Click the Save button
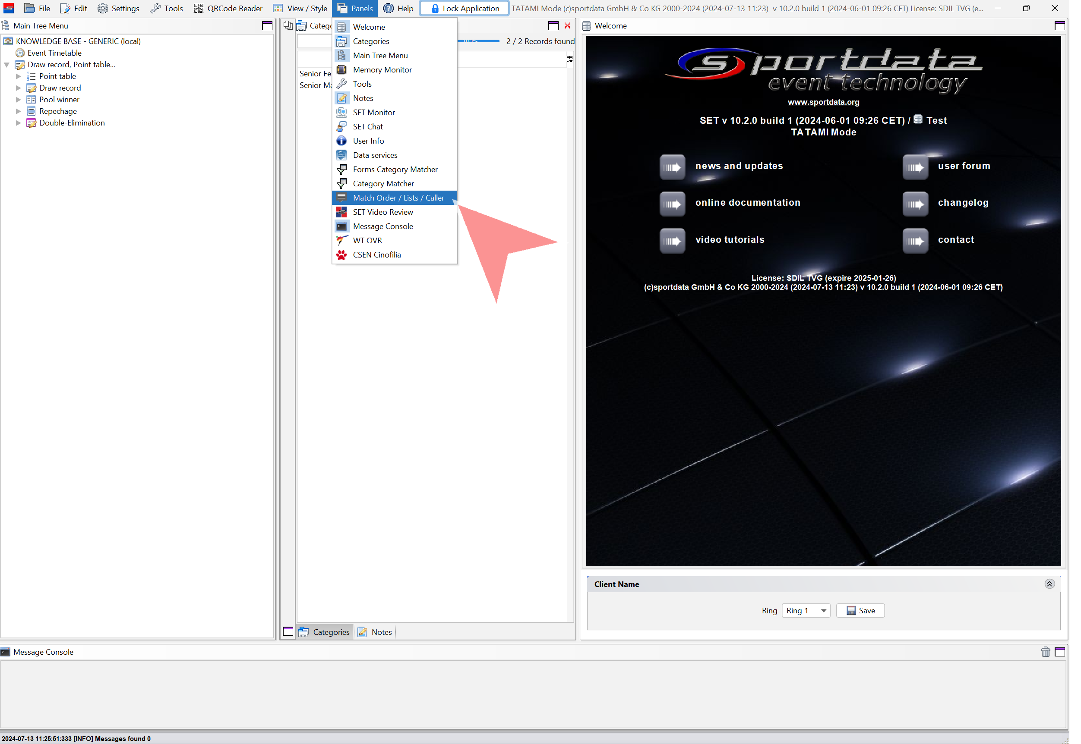This screenshot has height=744, width=1081. (x=860, y=610)
